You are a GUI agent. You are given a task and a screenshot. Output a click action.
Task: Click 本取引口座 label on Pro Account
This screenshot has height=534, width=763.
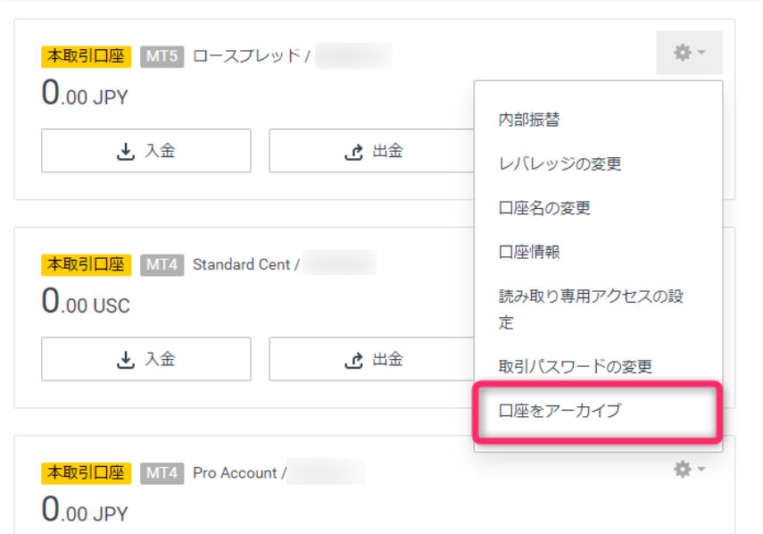87,473
